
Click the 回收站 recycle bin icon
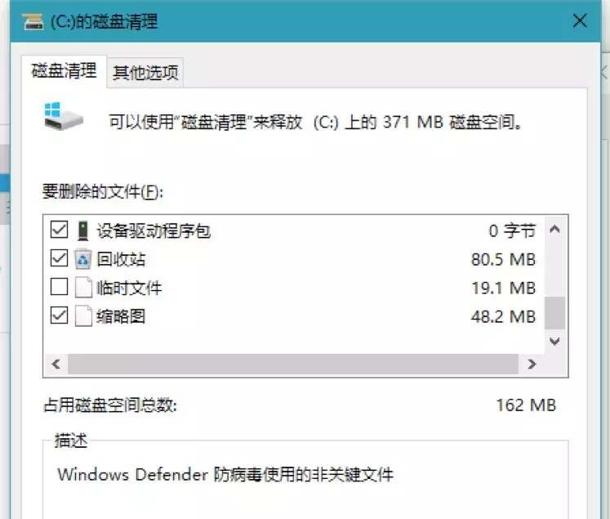coord(82,260)
